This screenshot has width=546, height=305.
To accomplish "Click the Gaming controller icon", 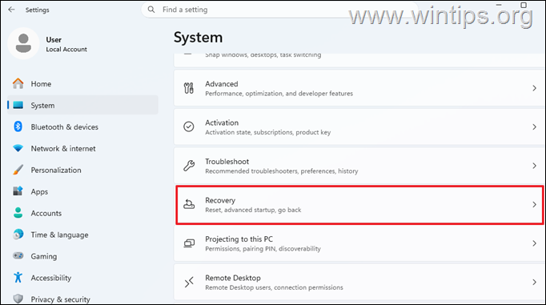I will pyautogui.click(x=18, y=256).
